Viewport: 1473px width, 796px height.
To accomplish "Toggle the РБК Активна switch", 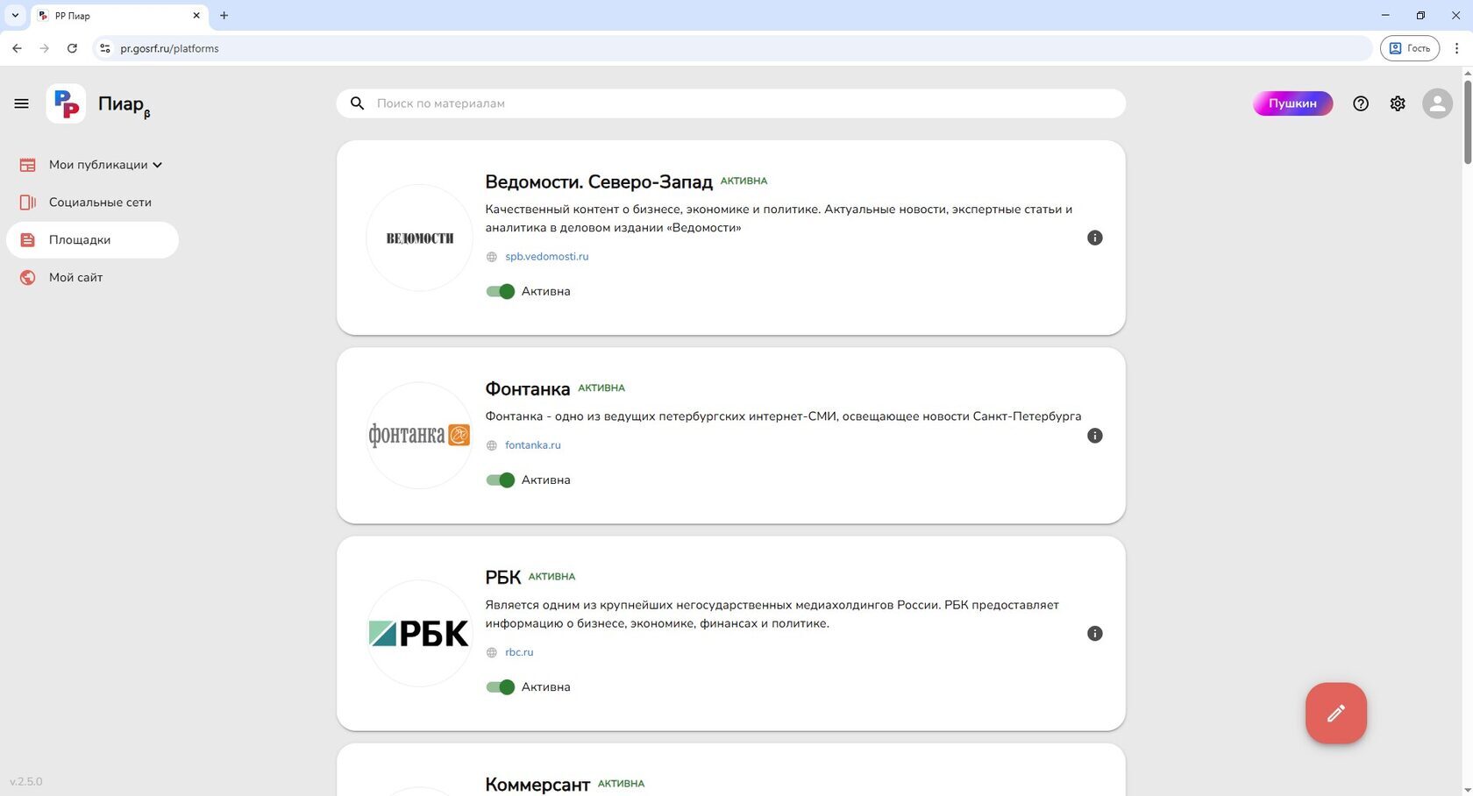I will pyautogui.click(x=501, y=686).
